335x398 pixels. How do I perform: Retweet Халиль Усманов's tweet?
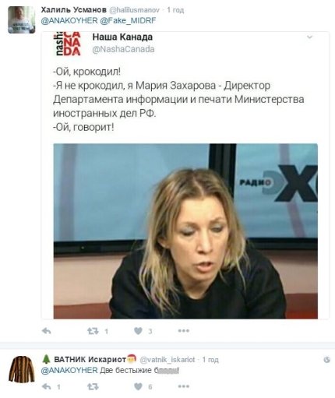pyautogui.click(x=93, y=331)
